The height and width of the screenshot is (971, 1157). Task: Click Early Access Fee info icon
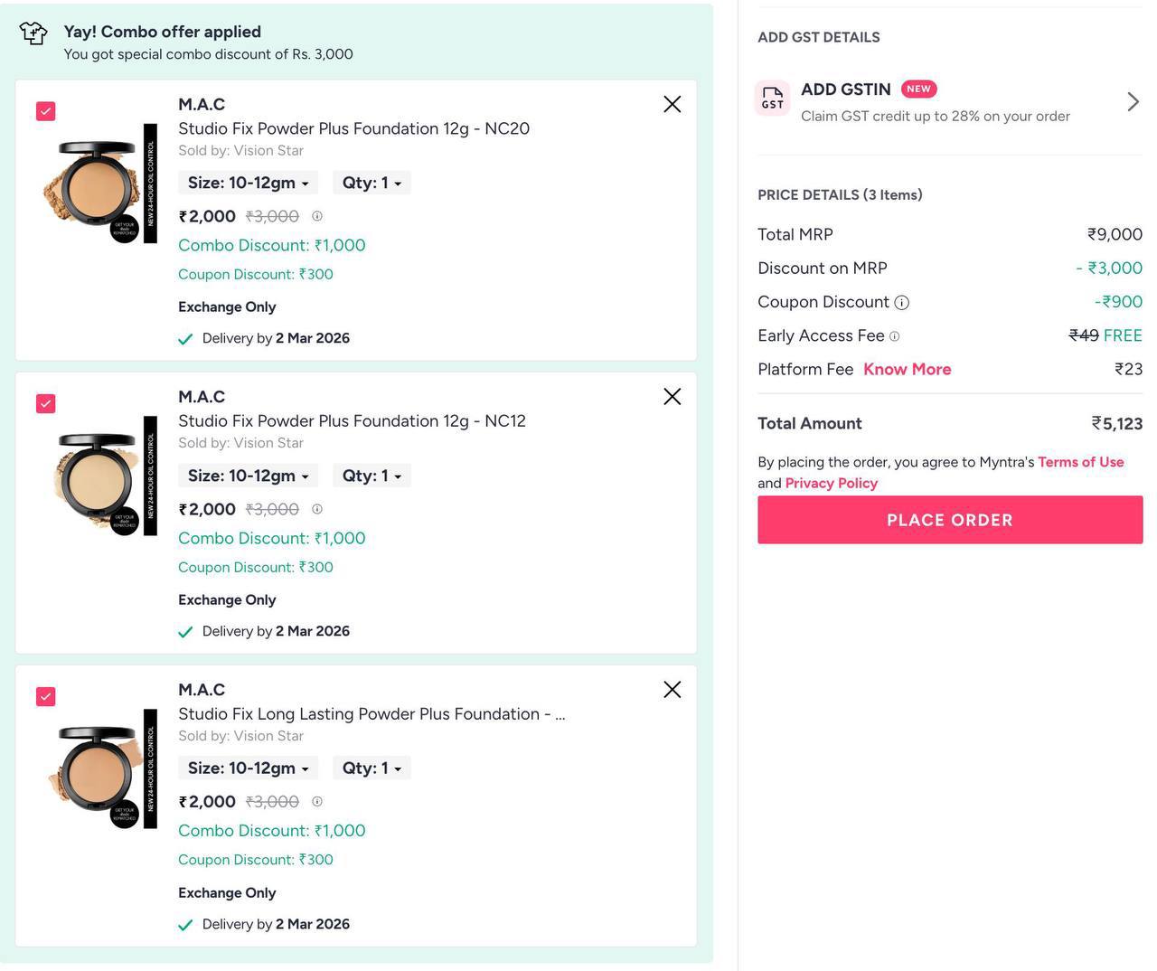coord(895,336)
